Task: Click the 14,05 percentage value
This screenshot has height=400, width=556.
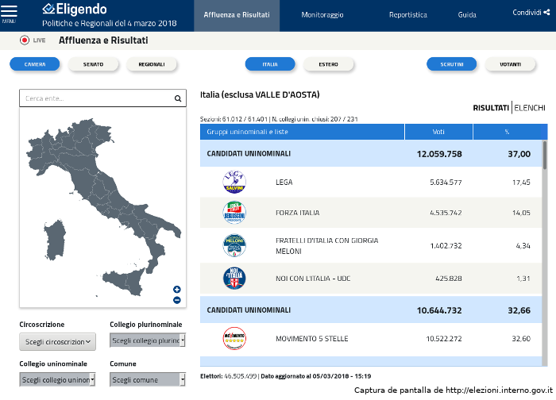Action: [x=521, y=213]
